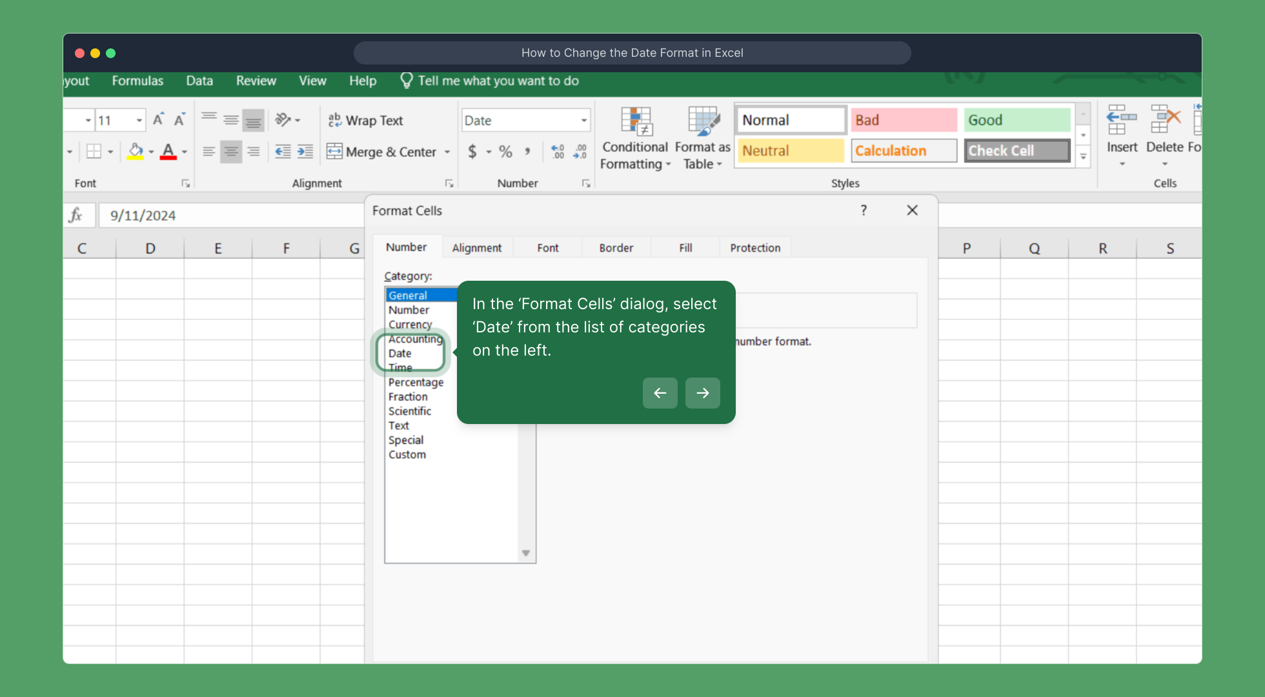Open the Date number format dropdown
The image size is (1265, 697).
coord(583,121)
